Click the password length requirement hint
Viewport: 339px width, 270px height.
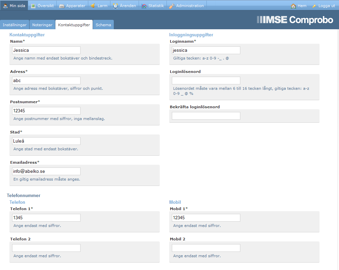(241, 91)
